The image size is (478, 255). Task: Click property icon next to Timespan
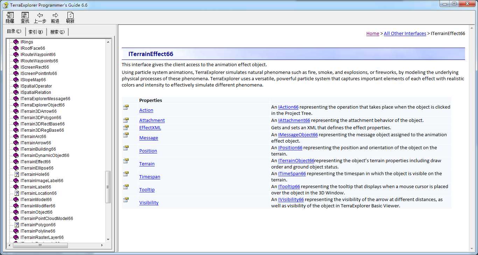pos(126,174)
